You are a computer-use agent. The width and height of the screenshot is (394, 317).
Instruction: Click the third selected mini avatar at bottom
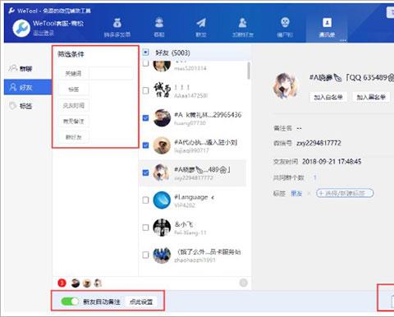(x=98, y=283)
